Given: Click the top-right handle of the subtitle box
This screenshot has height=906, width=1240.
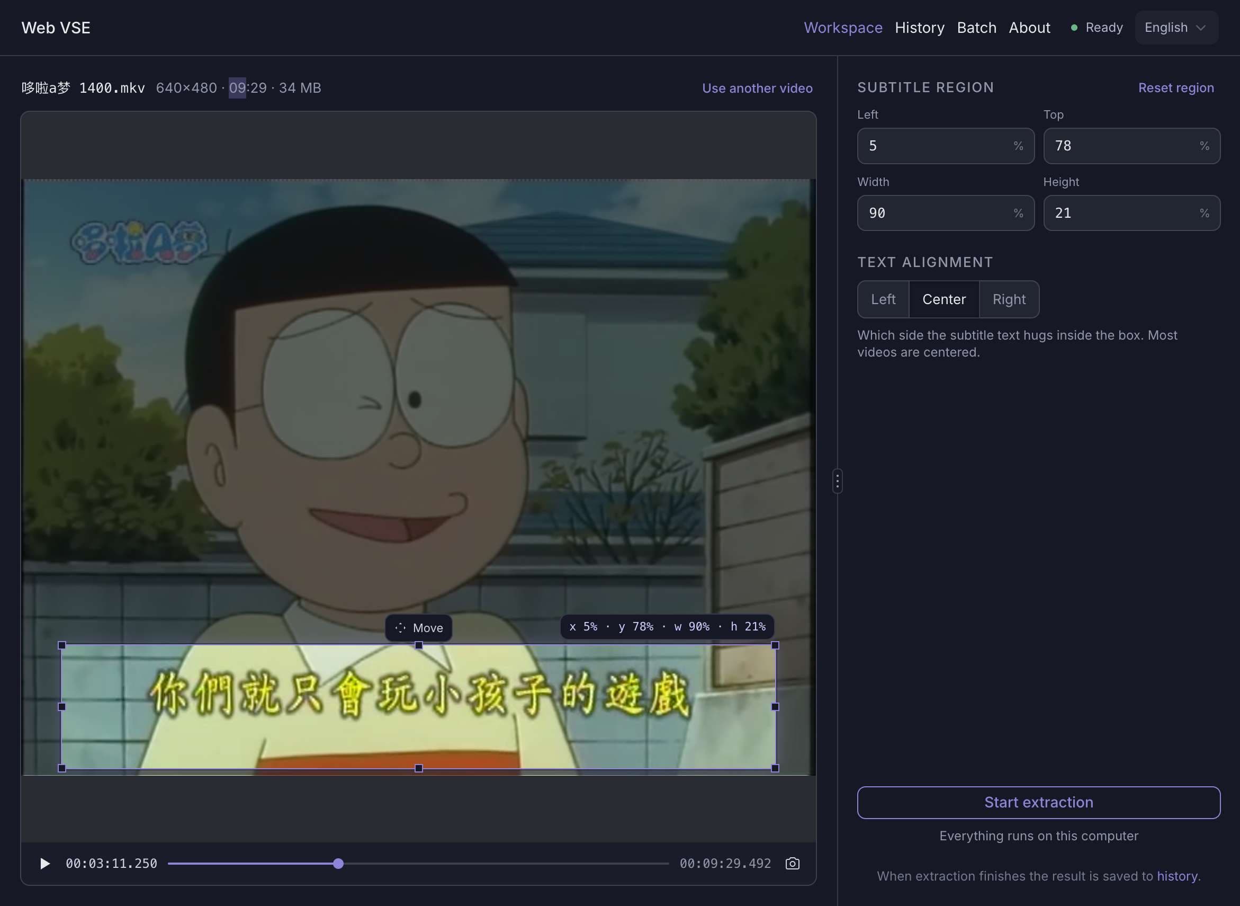Looking at the screenshot, I should [x=775, y=645].
